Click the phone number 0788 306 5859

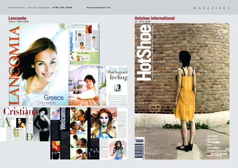point(62,8)
